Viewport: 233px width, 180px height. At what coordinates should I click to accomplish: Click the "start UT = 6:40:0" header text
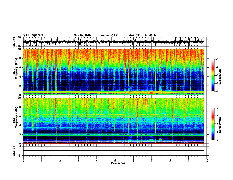(x=142, y=35)
